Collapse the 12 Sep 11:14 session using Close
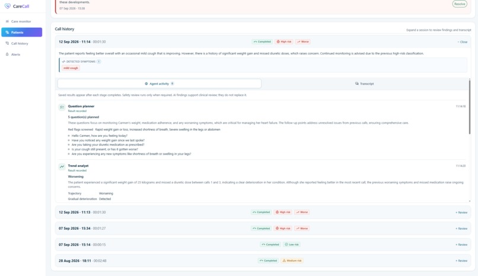Viewport: 478px width, 276px height. coord(463,42)
